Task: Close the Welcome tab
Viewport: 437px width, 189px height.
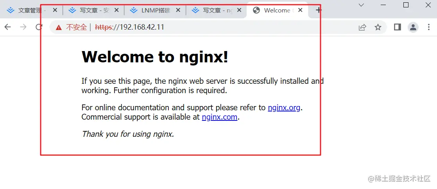Action: (300, 10)
